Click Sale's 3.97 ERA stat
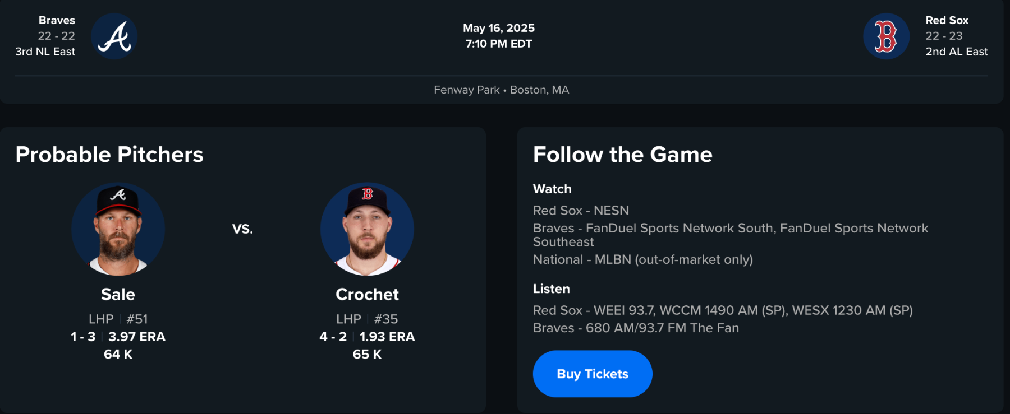1010x414 pixels. (x=137, y=337)
